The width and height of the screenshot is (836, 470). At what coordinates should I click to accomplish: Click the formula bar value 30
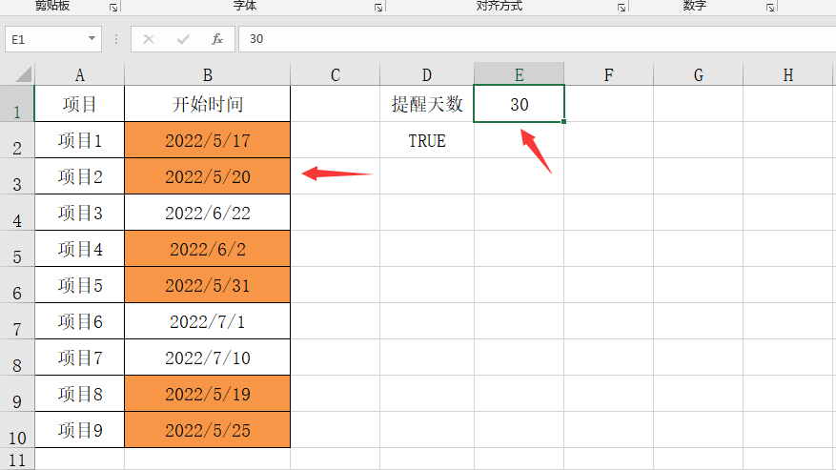click(256, 39)
